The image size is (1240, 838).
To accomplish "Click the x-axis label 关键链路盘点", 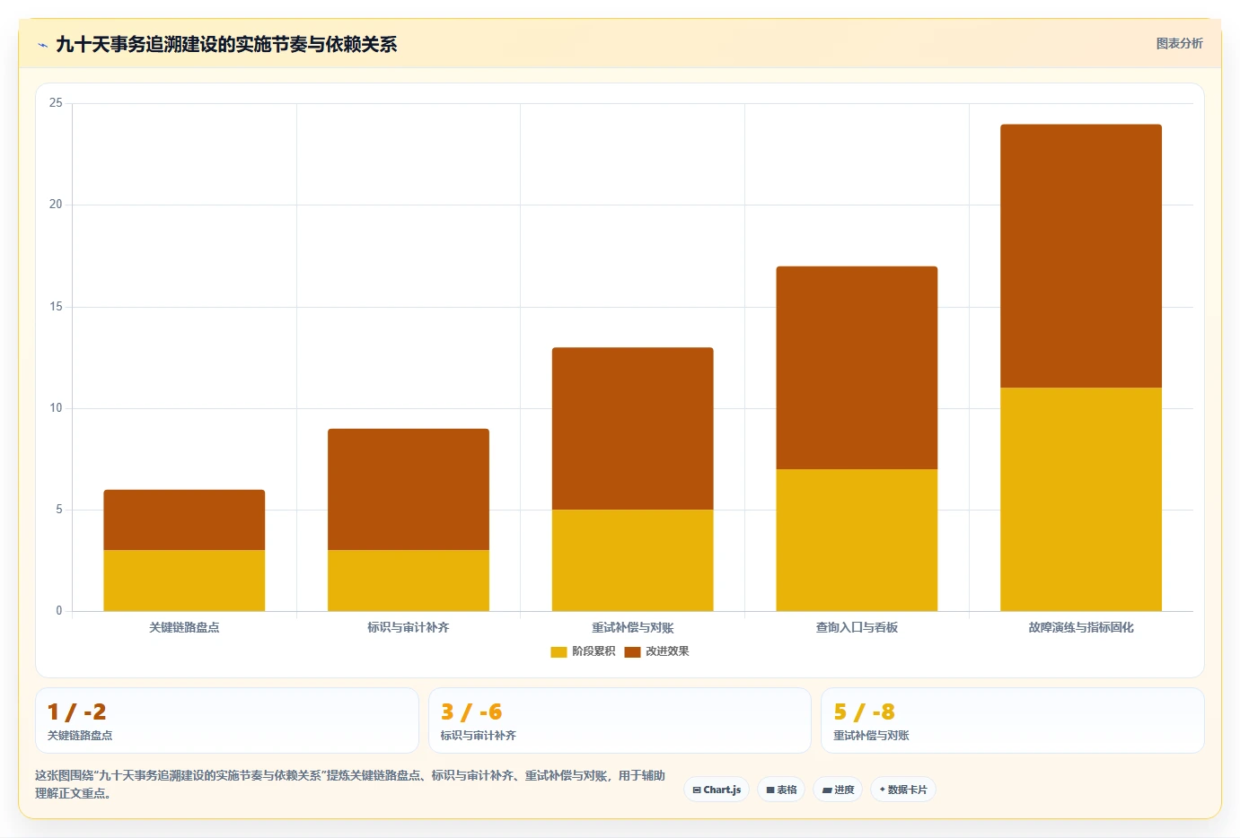I will click(x=184, y=627).
